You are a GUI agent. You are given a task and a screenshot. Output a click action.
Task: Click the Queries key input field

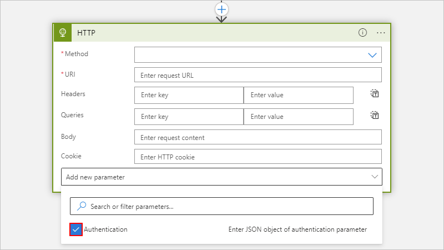(x=189, y=117)
